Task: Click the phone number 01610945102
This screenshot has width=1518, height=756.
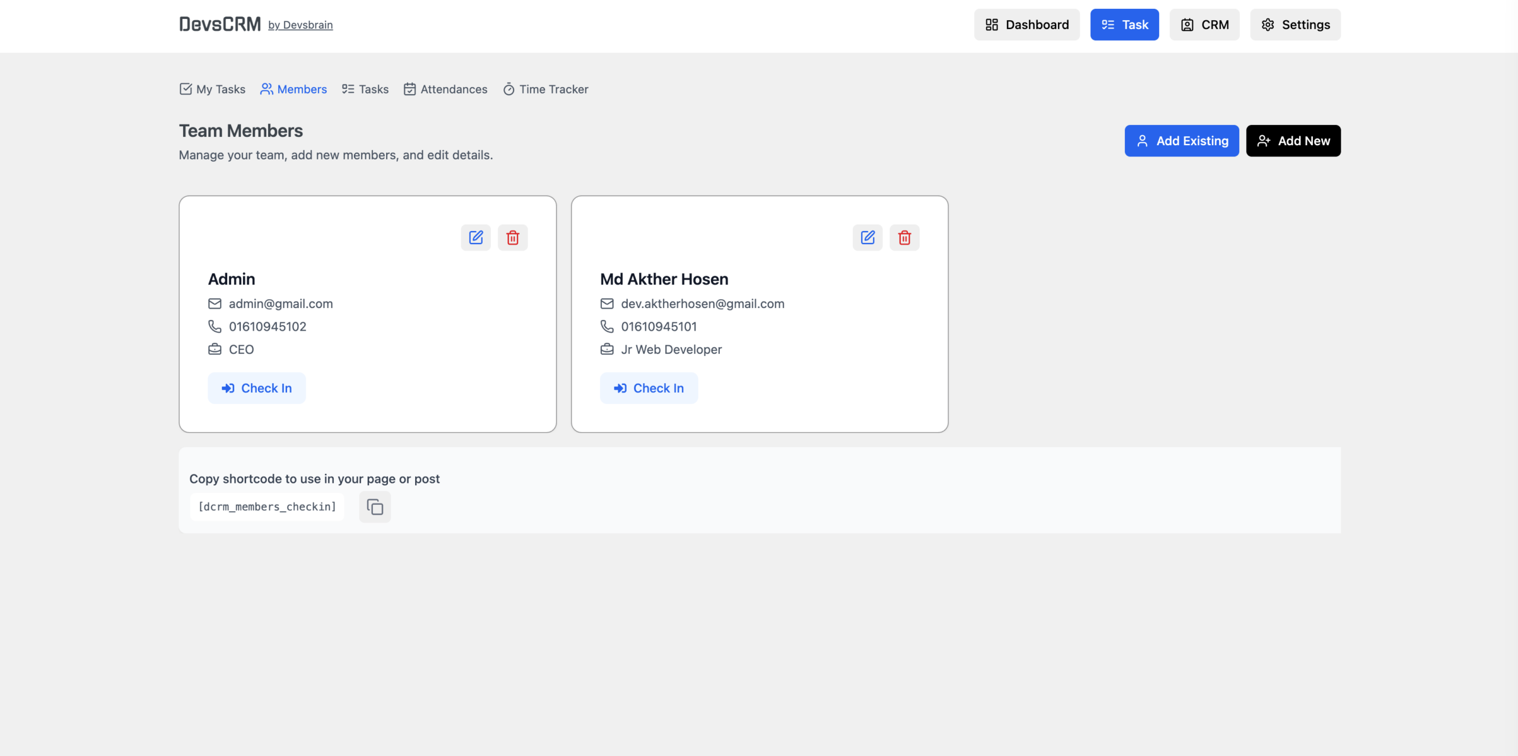Action: coord(267,326)
